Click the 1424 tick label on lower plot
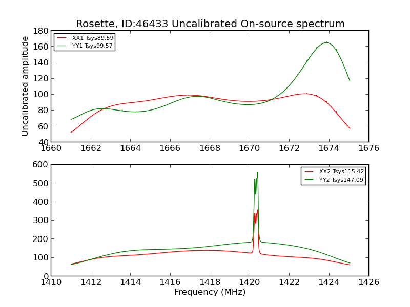 [329, 282]
